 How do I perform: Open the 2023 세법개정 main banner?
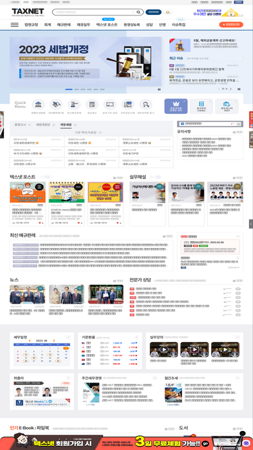[86, 62]
